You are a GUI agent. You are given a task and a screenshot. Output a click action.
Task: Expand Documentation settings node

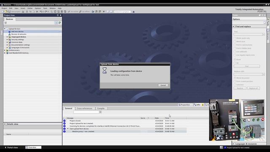7,45
